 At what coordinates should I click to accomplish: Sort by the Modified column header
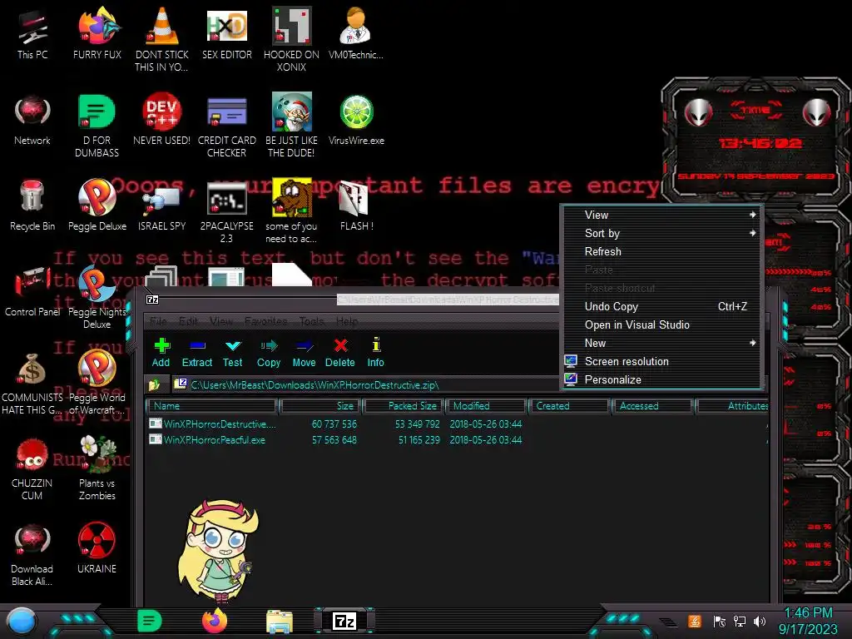[486, 406]
